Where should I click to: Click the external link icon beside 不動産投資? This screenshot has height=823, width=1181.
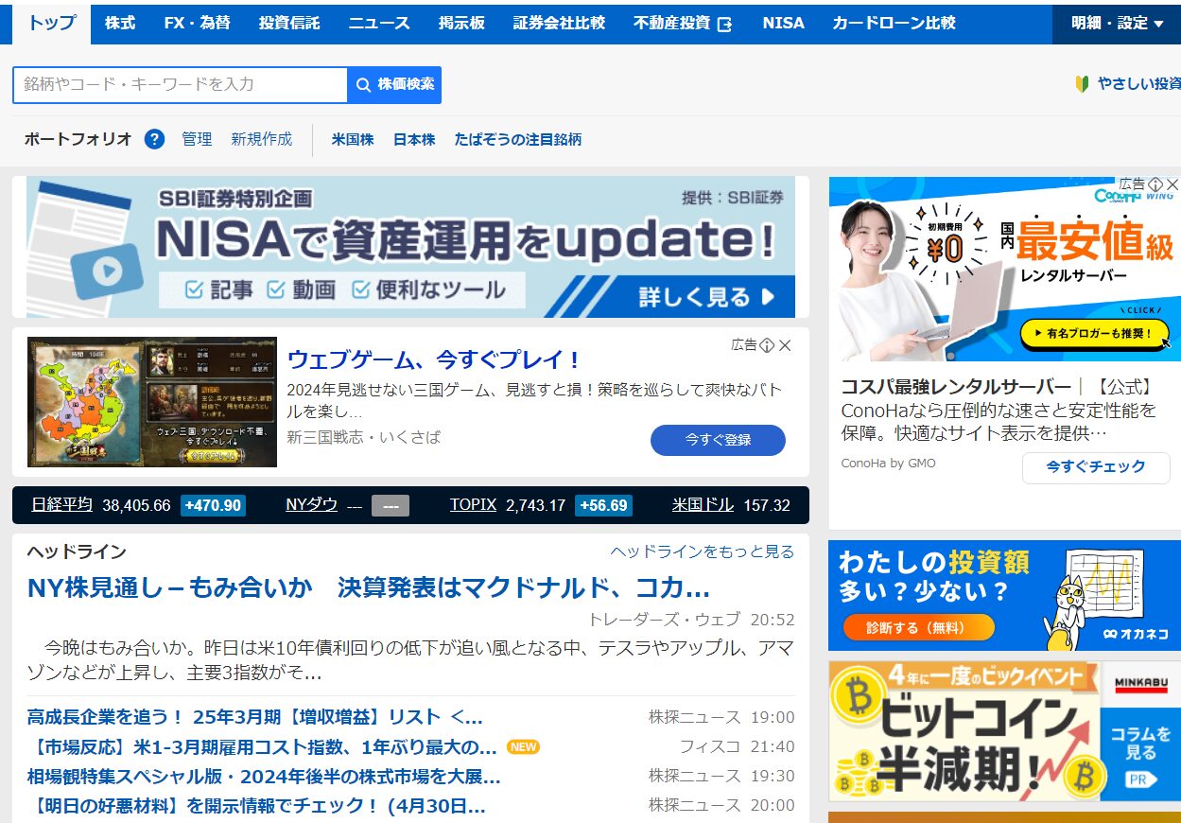tap(725, 24)
